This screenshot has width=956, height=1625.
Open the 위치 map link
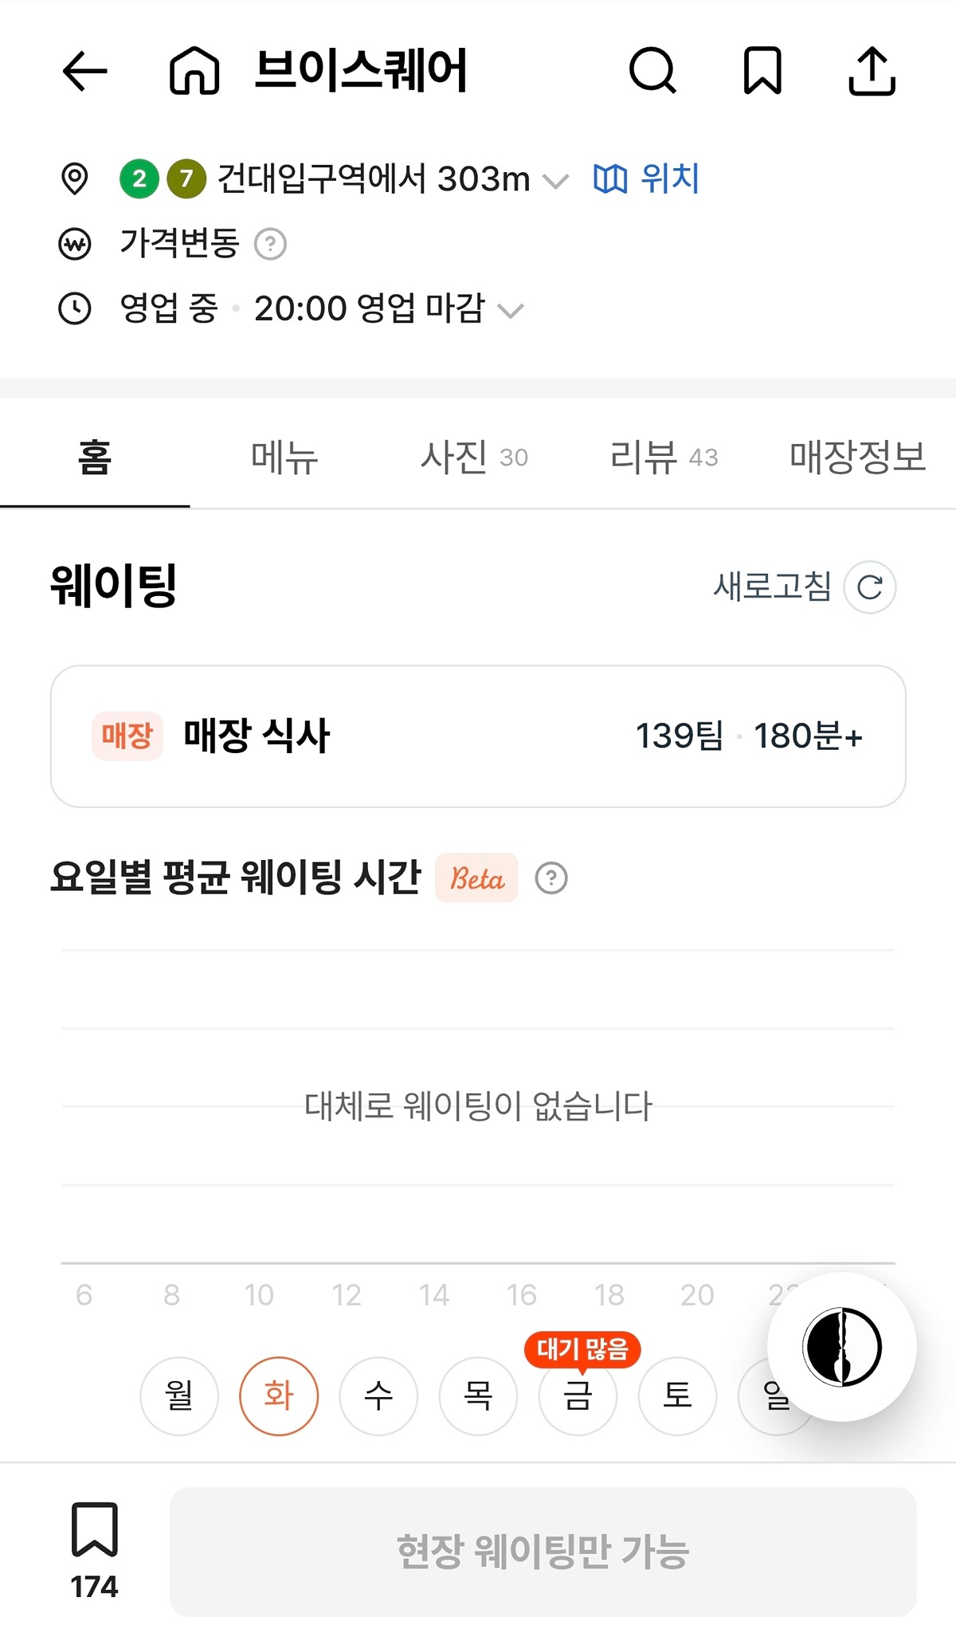[647, 179]
